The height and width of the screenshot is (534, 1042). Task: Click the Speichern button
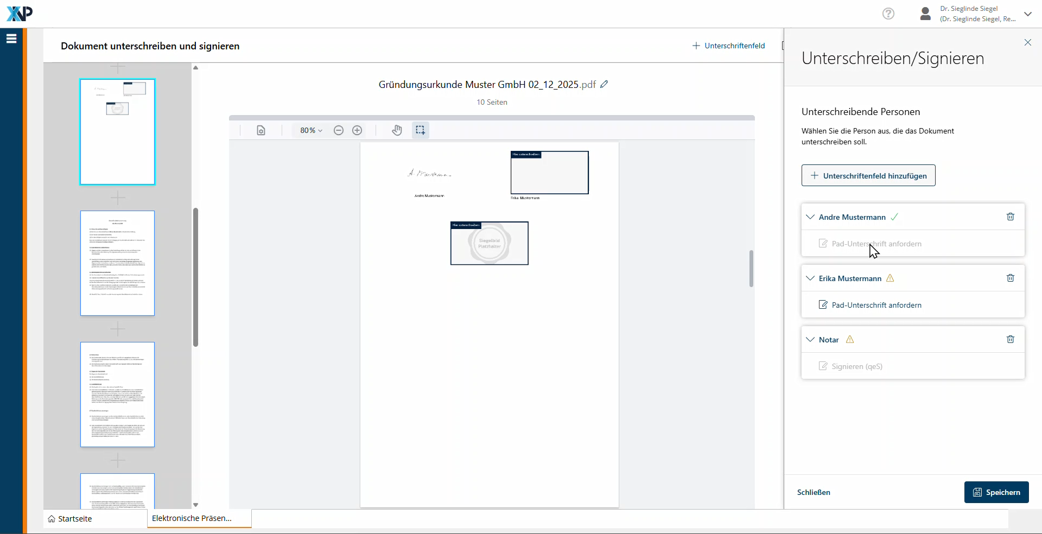(996, 492)
